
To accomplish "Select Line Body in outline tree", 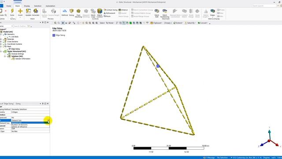I will 15,37.
